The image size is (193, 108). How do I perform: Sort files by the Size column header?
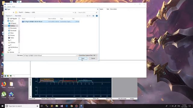pyautogui.click(x=76, y=19)
